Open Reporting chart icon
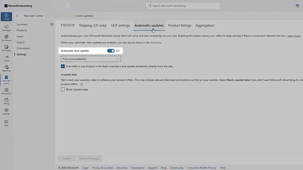Screen dimensions: 303x170 point(7,67)
